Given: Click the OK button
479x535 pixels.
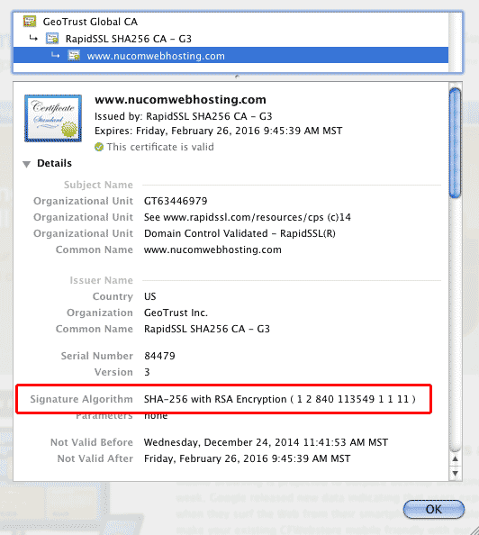Looking at the screenshot, I should coord(434,510).
